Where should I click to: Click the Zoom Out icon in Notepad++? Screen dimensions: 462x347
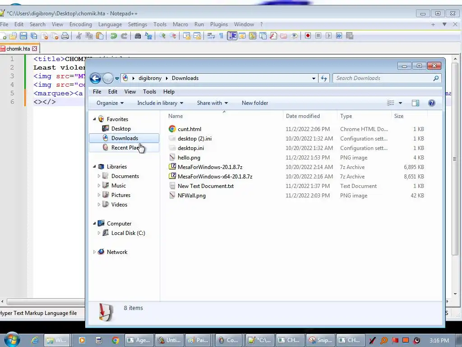tap(173, 36)
